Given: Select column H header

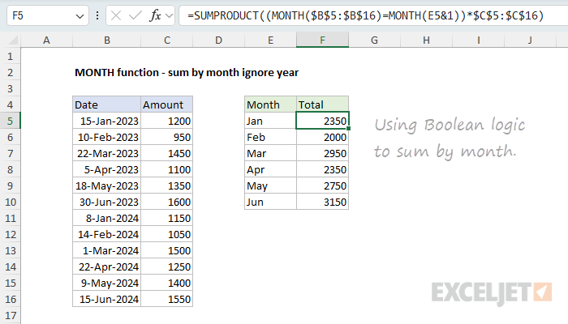Looking at the screenshot, I should (426, 40).
